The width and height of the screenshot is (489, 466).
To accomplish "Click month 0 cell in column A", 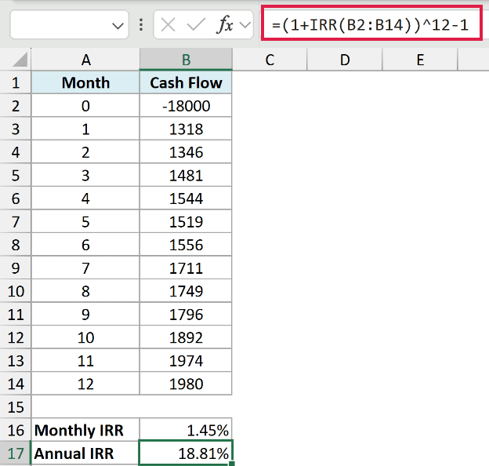I will [85, 106].
